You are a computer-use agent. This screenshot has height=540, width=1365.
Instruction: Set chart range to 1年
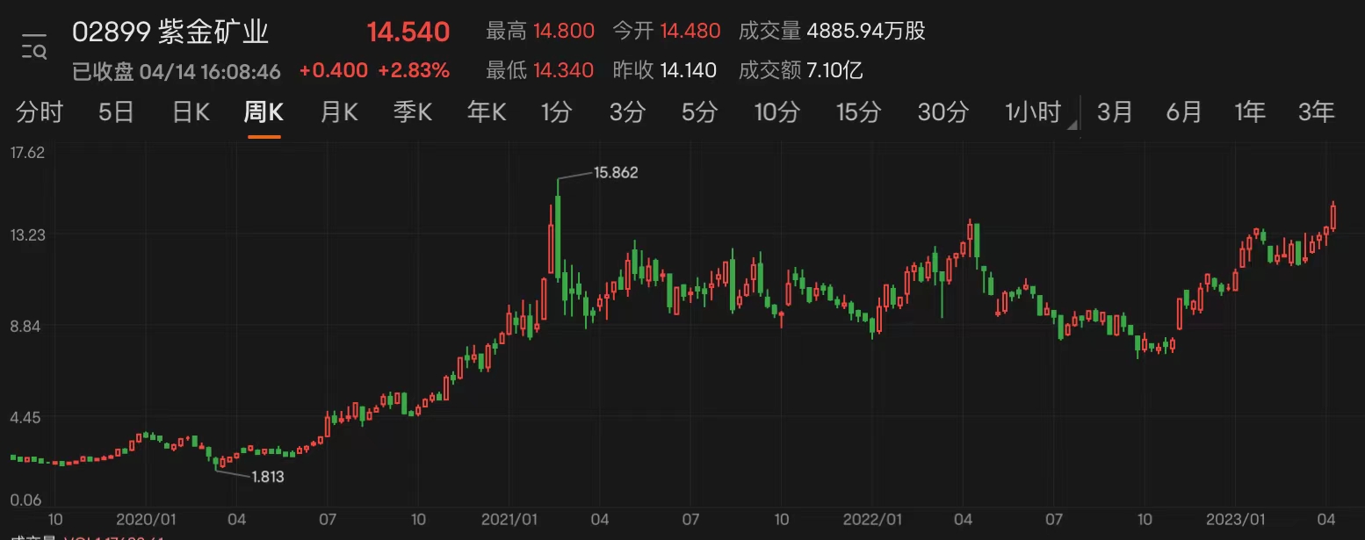pos(1250,112)
